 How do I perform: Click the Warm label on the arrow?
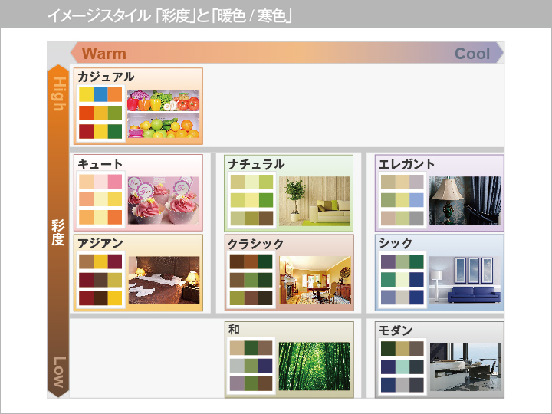tap(104, 54)
